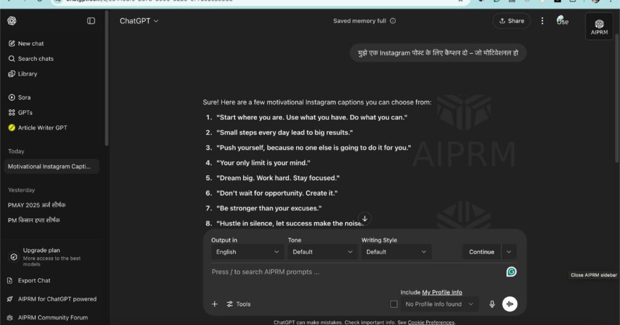This screenshot has height=325, width=620.
Task: Click the yellow Article Writer GPT icon
Action: point(12,127)
